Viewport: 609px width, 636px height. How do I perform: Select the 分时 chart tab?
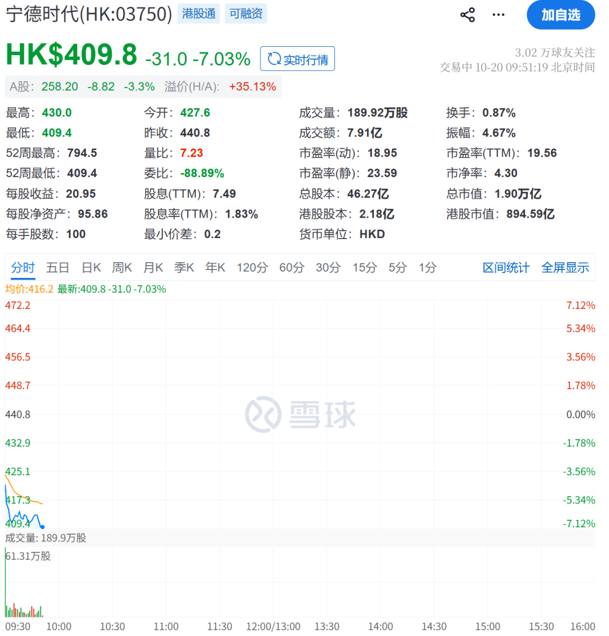[x=23, y=268]
